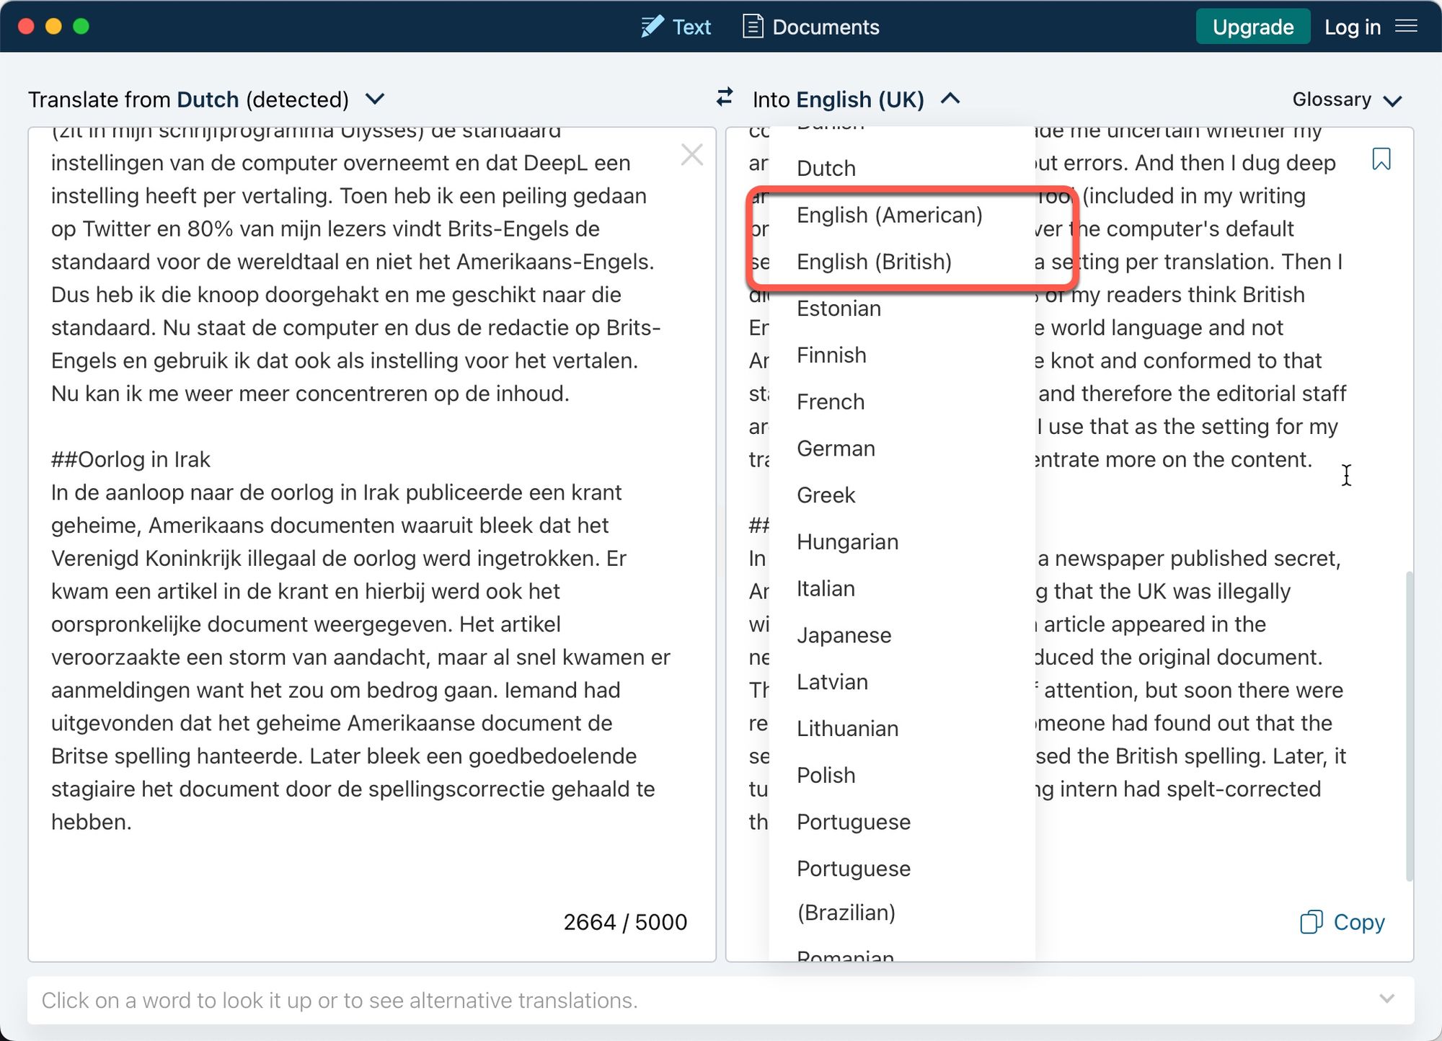The height and width of the screenshot is (1041, 1442).
Task: Click the Upgrade button in top right
Action: [x=1249, y=26]
